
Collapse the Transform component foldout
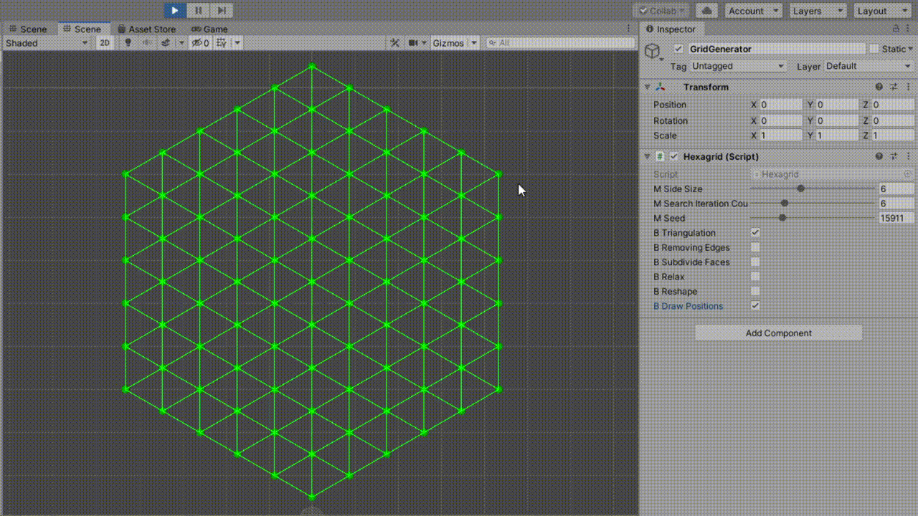click(x=647, y=87)
